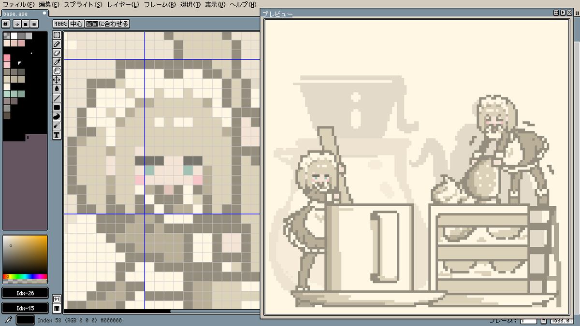Viewport: 580px width, 326px height.
Task: Click the preview window center button
Action: [556, 13]
